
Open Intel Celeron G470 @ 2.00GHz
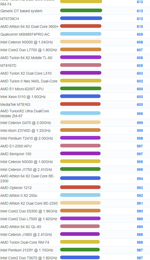click(x=25, y=123)
